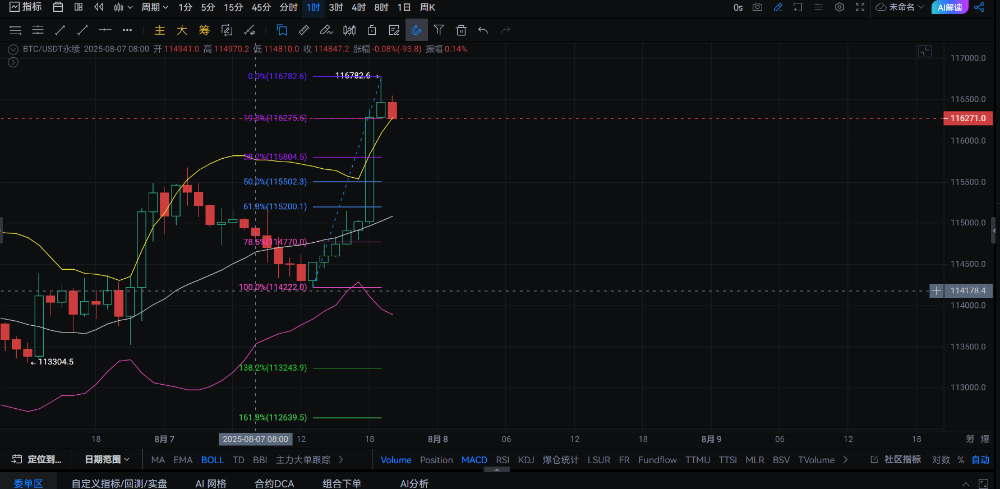Click the edit note annotation icon
This screenshot has height=489, width=1000.
point(394,30)
